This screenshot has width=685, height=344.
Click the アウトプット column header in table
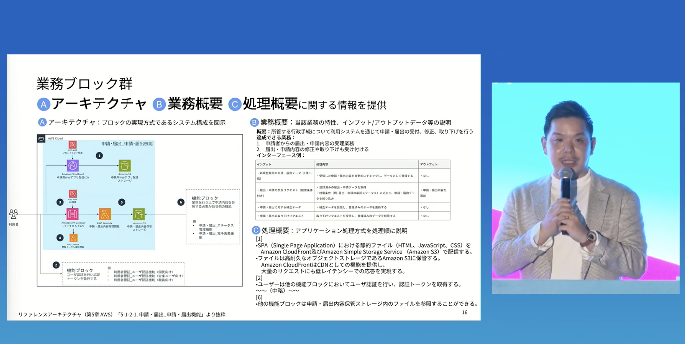click(x=429, y=164)
